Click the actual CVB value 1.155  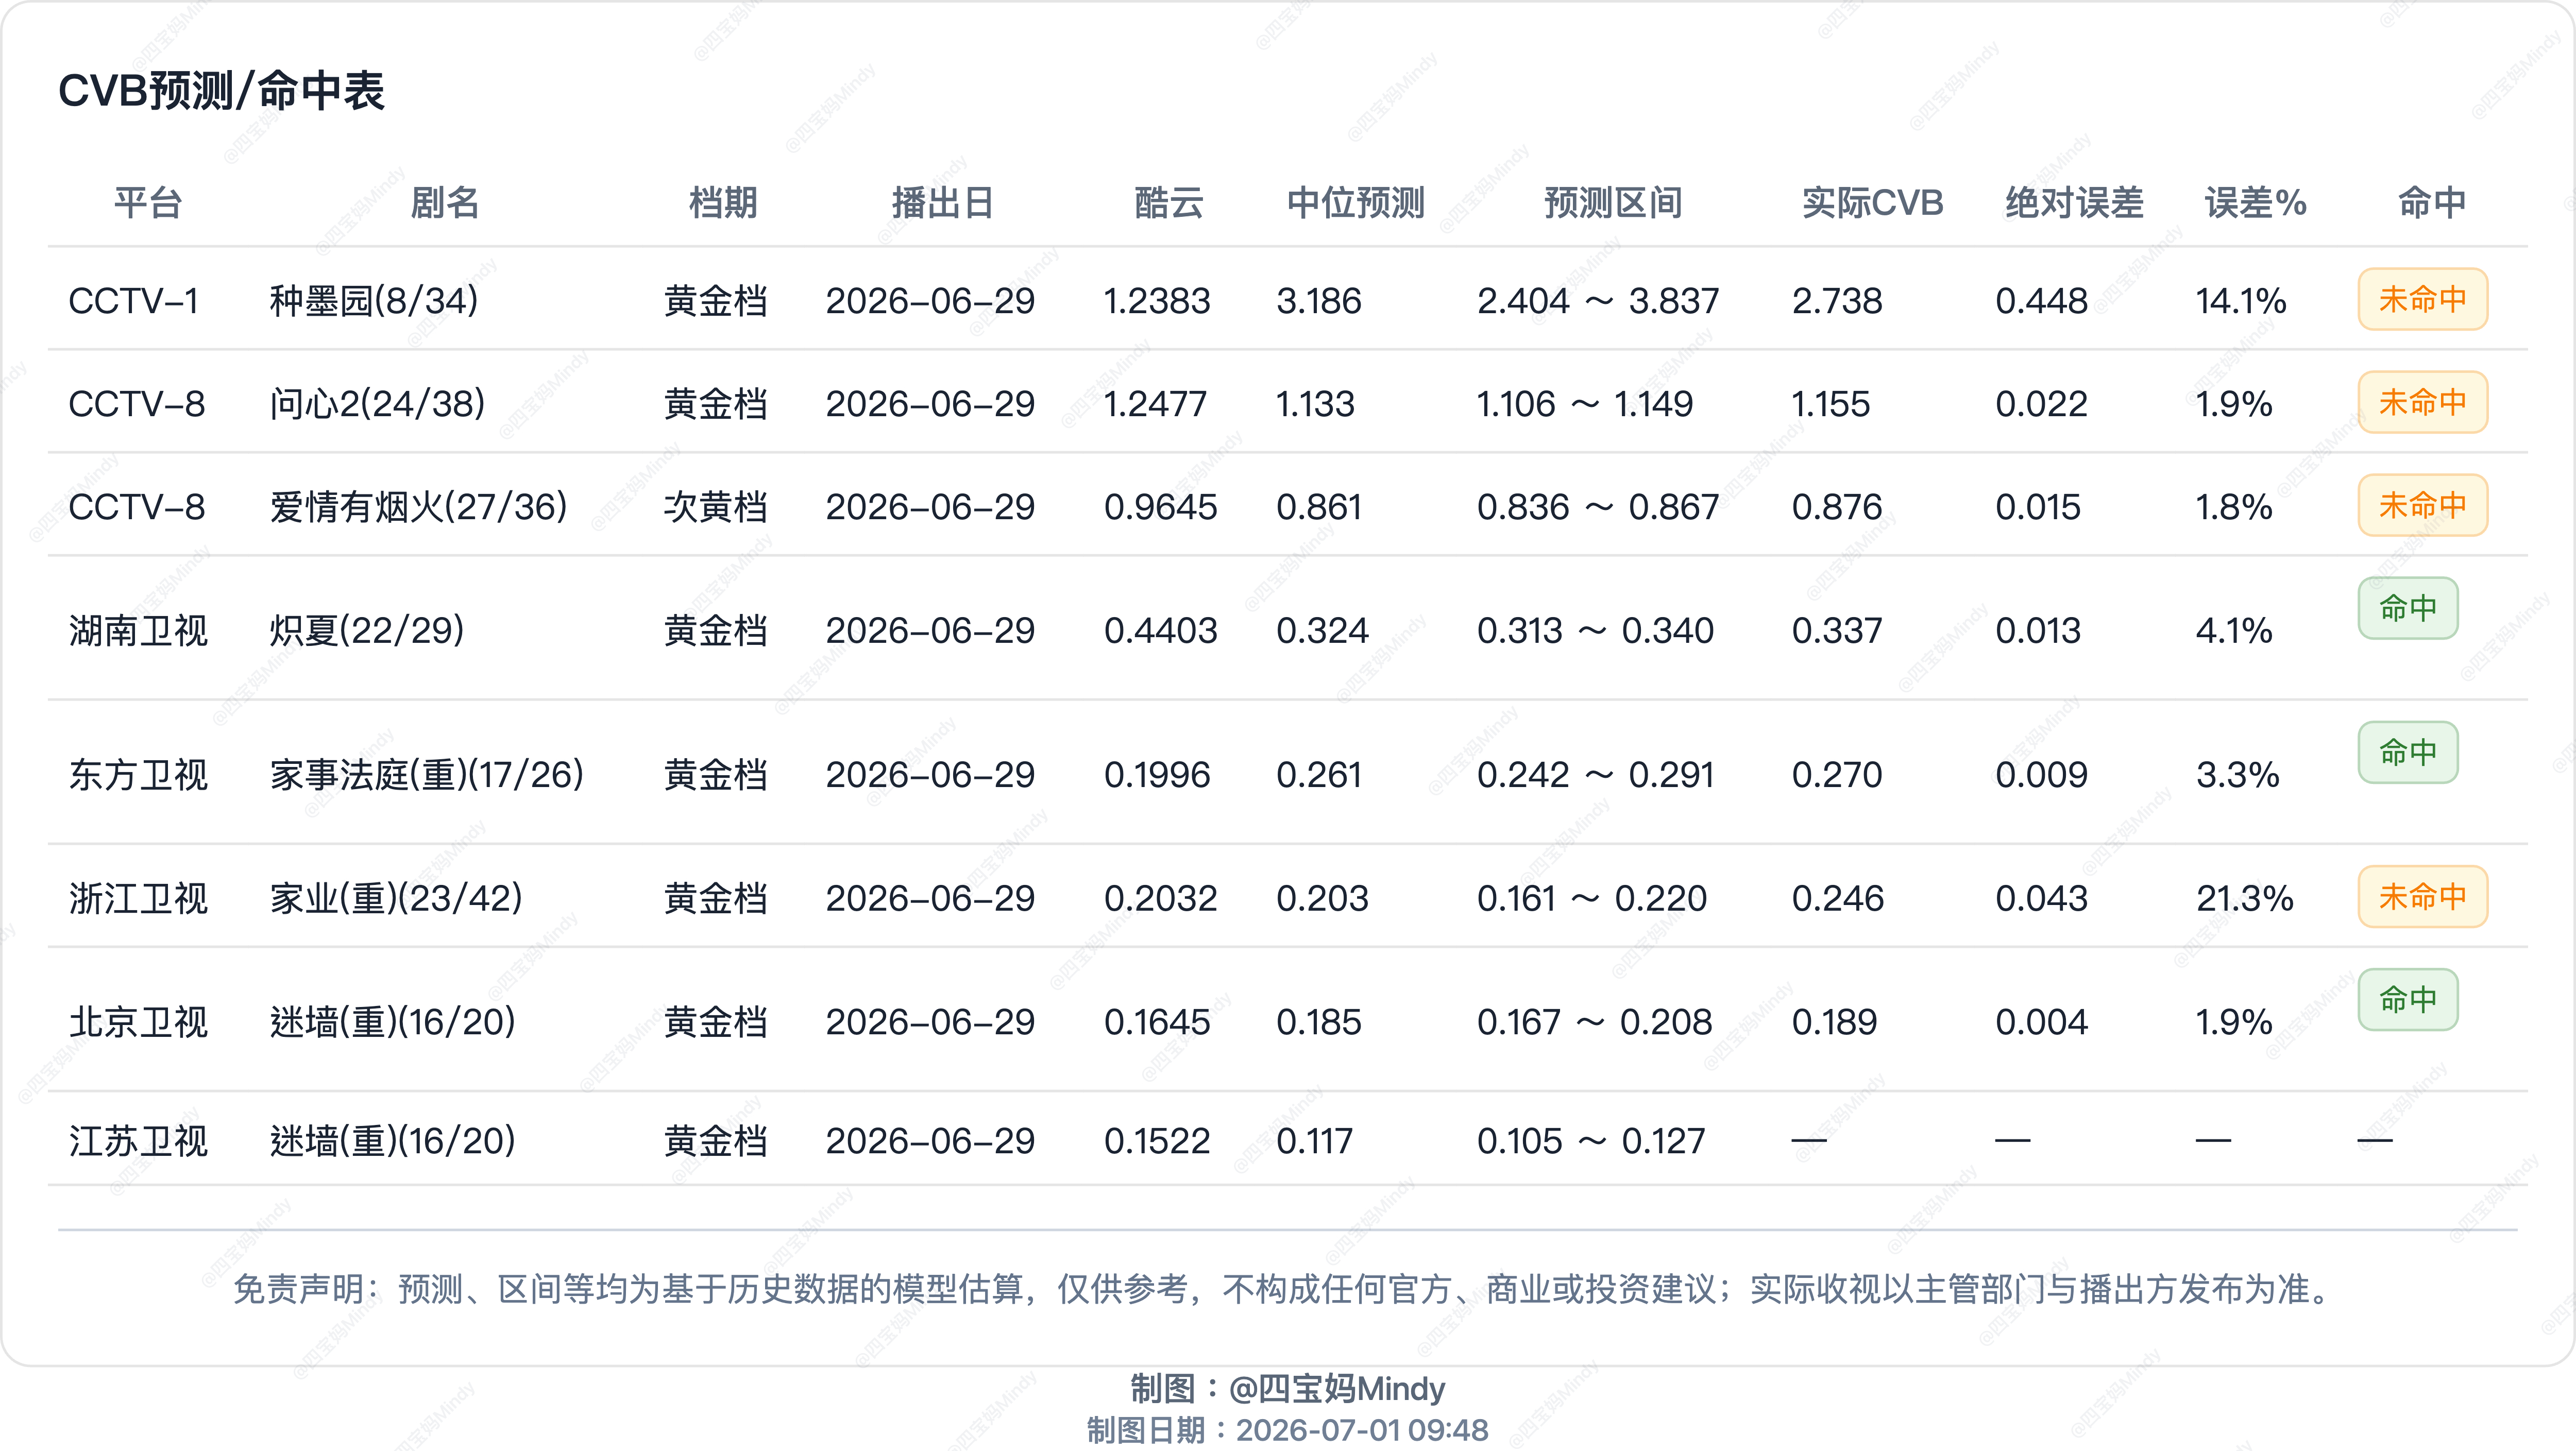click(1830, 404)
